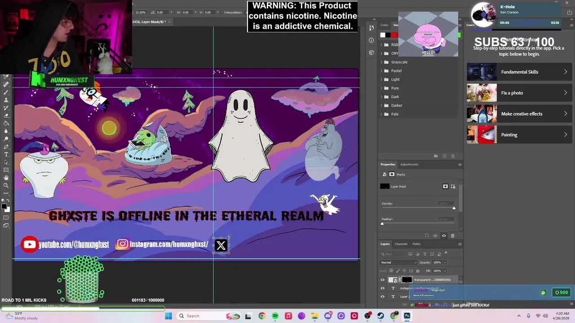Open the Opacity value dropdown arrow
Image resolution: width=575 pixels, height=323 pixels.
(445, 262)
